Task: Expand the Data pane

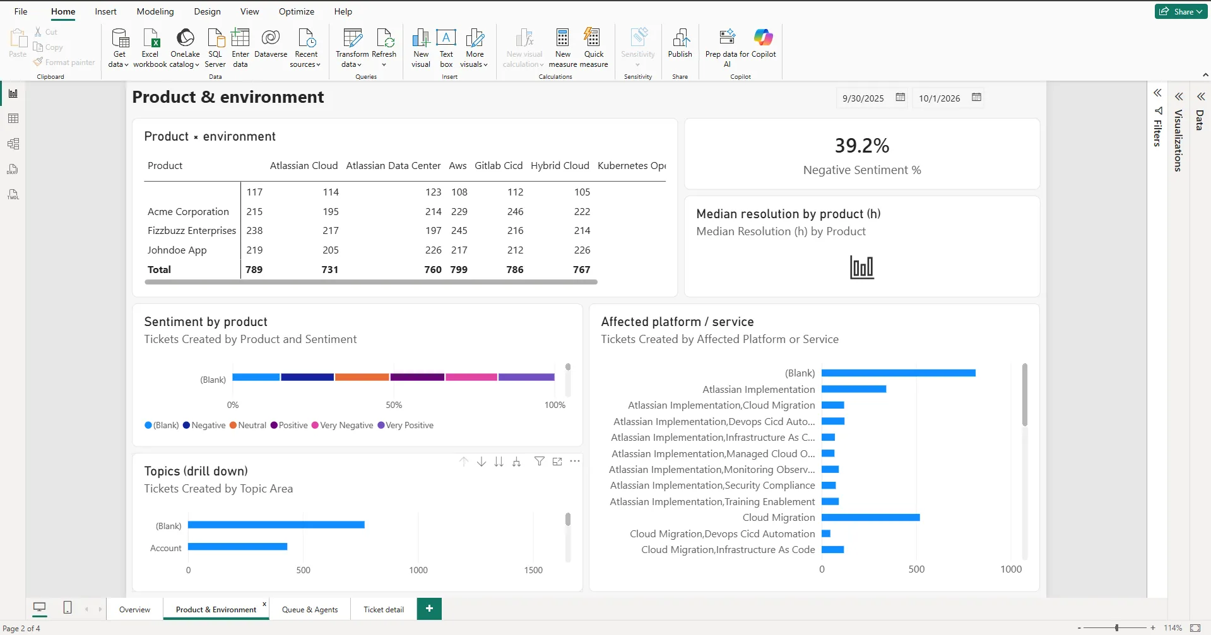Action: [1200, 96]
